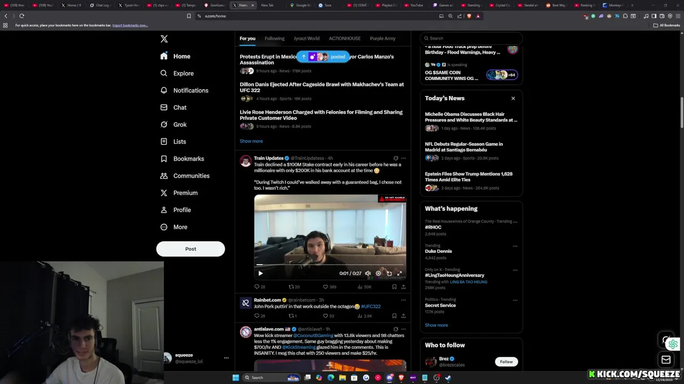
Task: Open the @CoconutBGaming mention
Action: coord(313,335)
